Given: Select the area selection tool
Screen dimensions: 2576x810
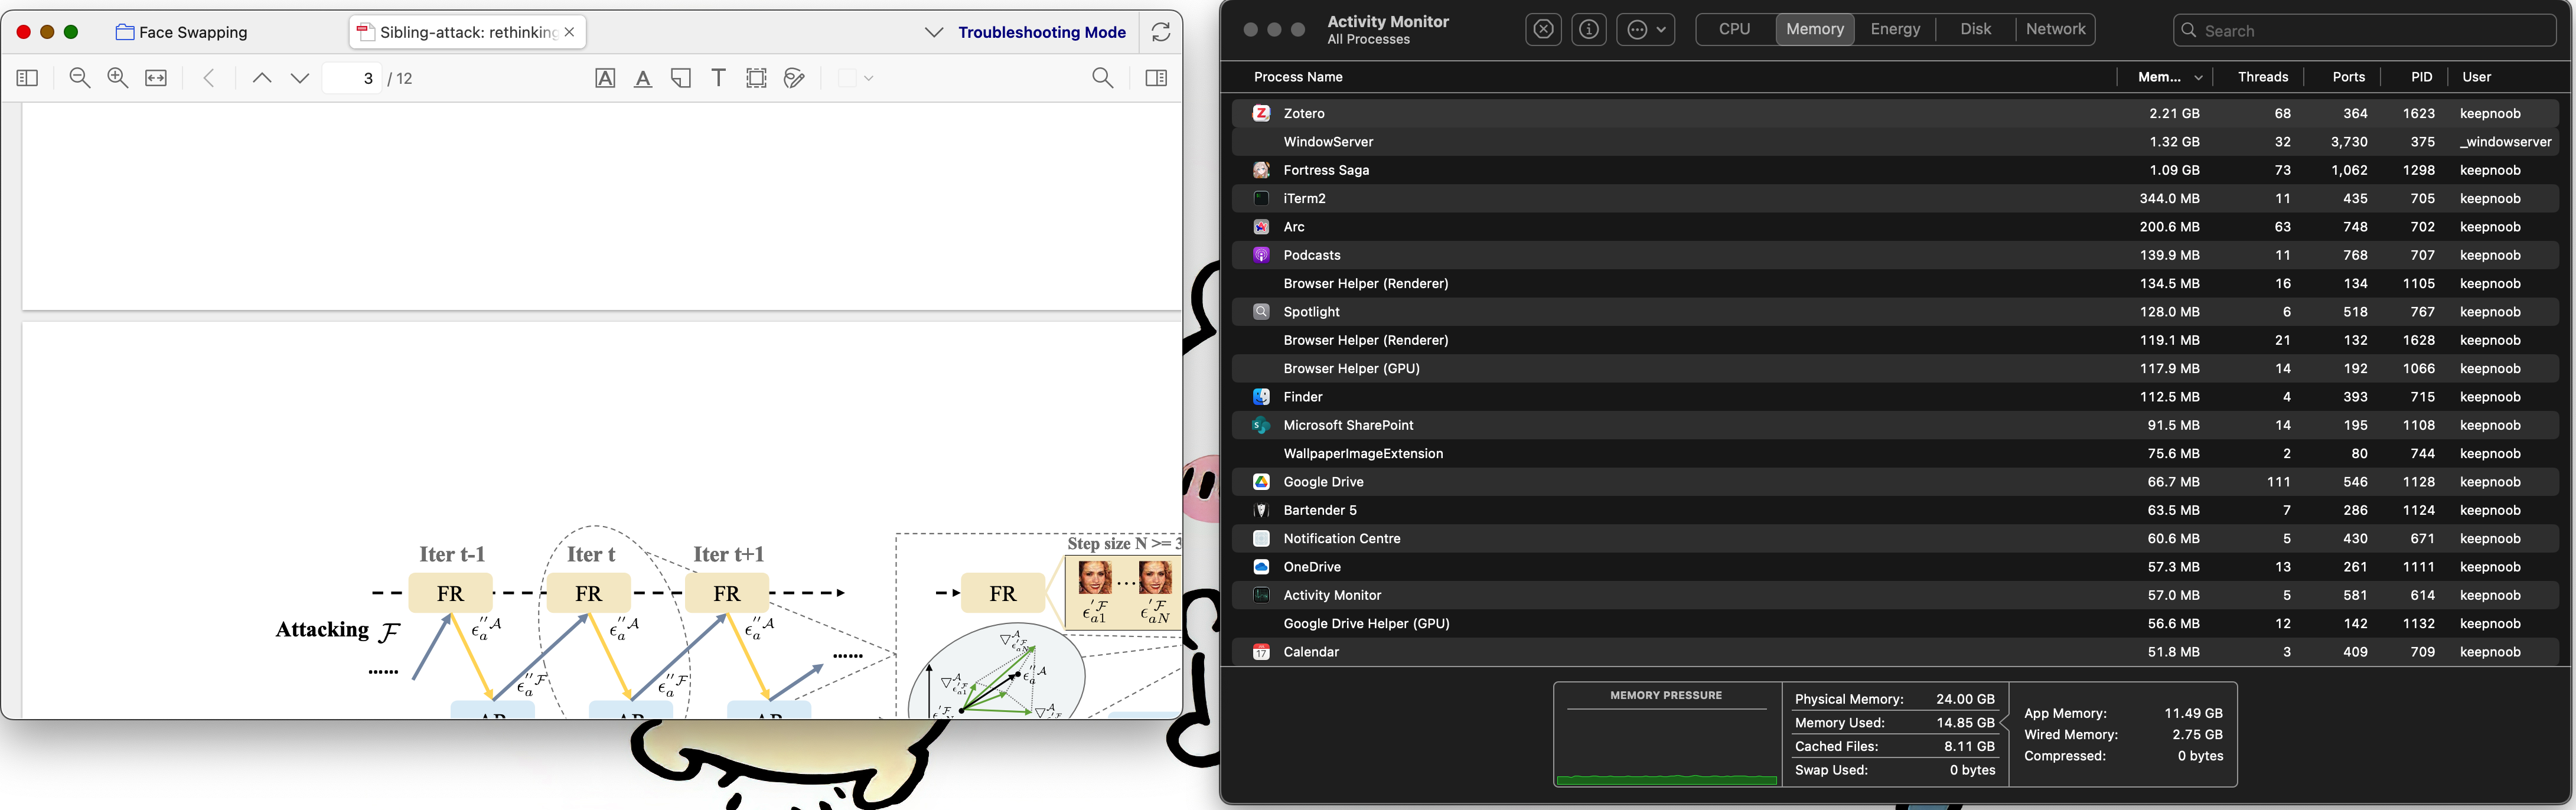Looking at the screenshot, I should [x=756, y=78].
